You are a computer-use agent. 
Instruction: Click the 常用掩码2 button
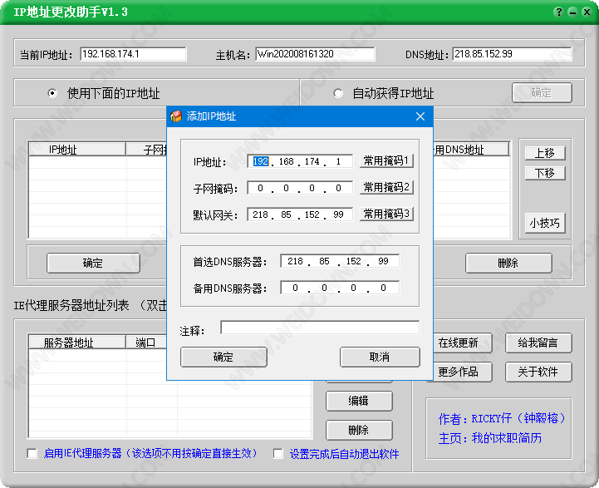click(x=386, y=187)
